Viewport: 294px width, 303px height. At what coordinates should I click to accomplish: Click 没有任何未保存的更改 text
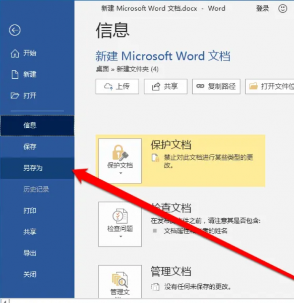(x=198, y=287)
